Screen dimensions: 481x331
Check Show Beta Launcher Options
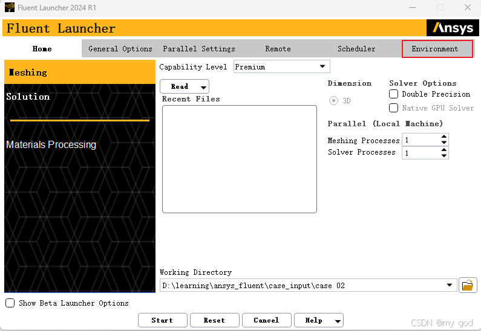tap(10, 303)
